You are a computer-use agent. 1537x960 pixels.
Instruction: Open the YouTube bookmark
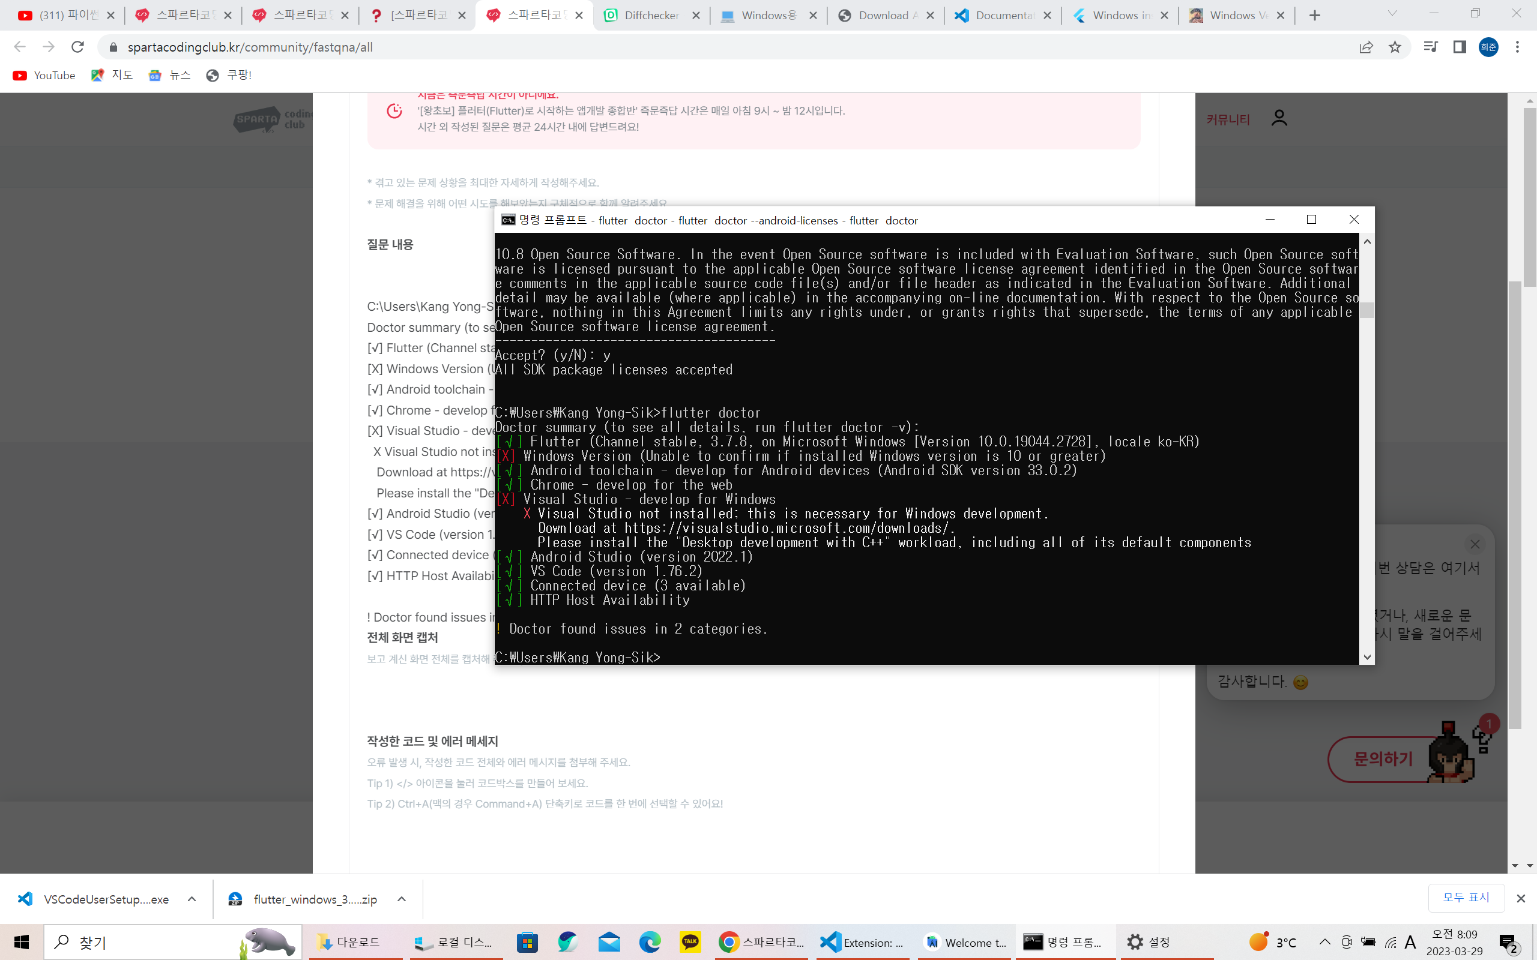click(x=44, y=76)
